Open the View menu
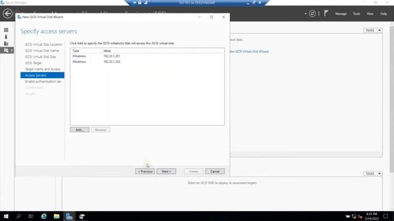Screen dimensions: 394x221 [x=370, y=14]
